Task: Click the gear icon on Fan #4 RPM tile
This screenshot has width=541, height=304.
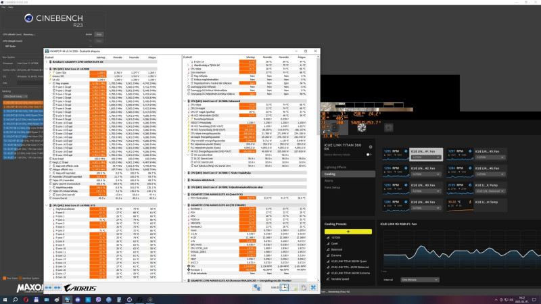Action: (x=406, y=202)
